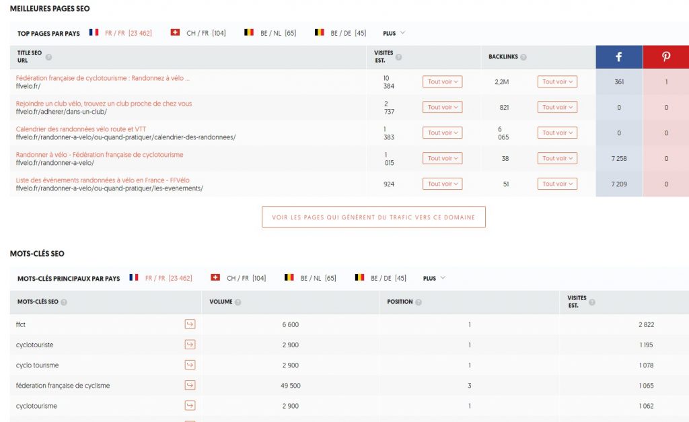689x422 pixels.
Task: Open the help icon beside MOTS-CLÉS SEO header
Action: pos(64,302)
